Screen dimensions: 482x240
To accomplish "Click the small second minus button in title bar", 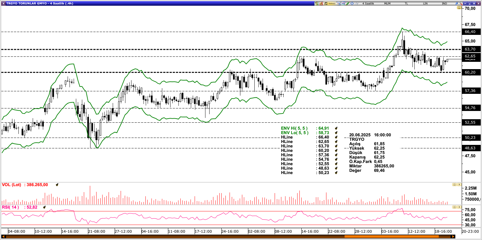I will (x=469, y=3).
